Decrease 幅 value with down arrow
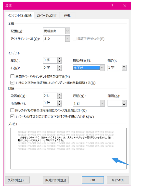145x187 pixels. pyautogui.click(x=124, y=70)
